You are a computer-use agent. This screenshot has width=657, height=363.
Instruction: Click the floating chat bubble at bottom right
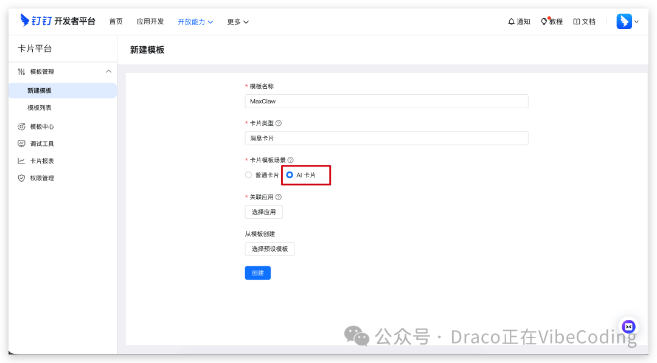point(628,327)
